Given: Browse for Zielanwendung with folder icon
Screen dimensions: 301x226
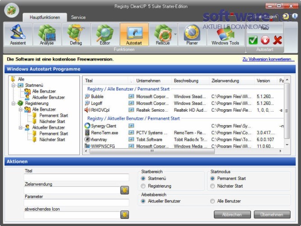Looking at the screenshot, I should [x=125, y=190].
